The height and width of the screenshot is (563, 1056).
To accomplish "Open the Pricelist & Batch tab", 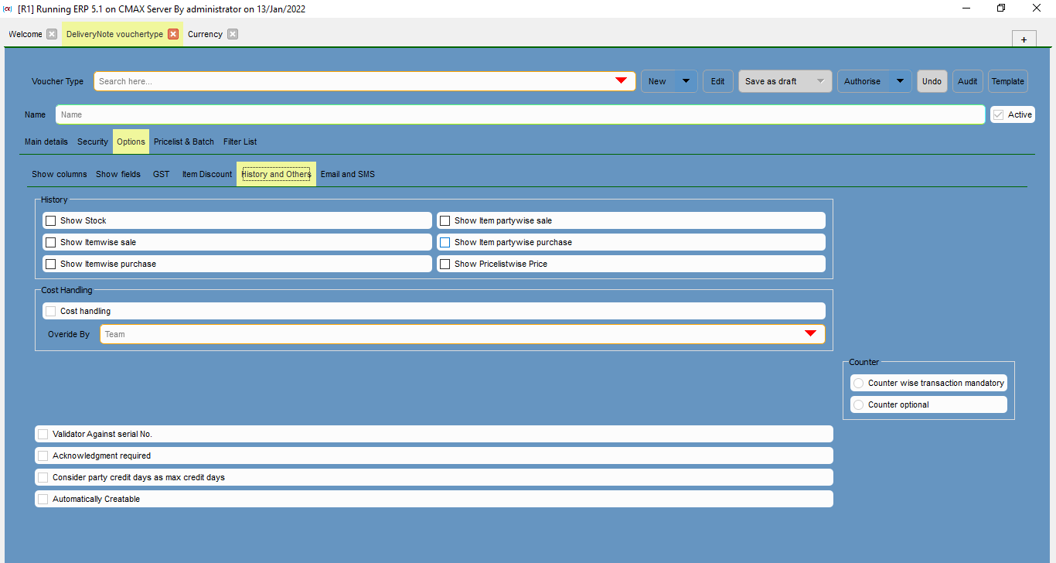I will 184,142.
